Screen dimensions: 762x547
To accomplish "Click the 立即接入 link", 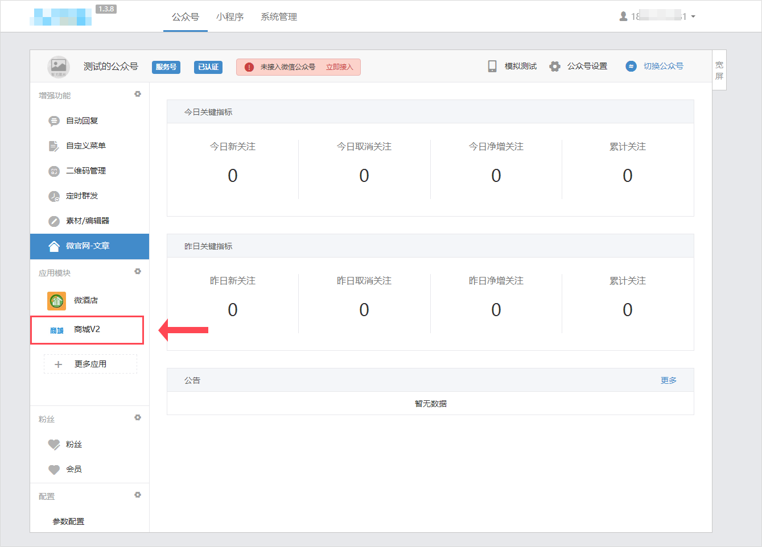I will (x=340, y=67).
